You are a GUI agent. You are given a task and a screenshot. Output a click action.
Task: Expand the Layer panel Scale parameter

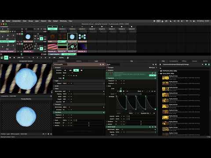pos(54,120)
